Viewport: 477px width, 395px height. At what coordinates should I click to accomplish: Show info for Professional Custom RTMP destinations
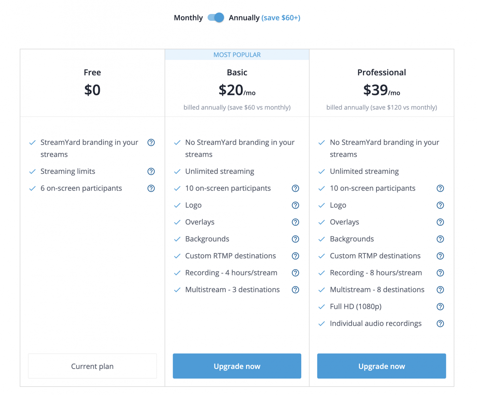coord(440,256)
